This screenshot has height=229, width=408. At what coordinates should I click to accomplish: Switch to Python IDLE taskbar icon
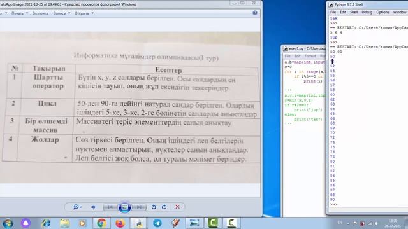point(138,223)
